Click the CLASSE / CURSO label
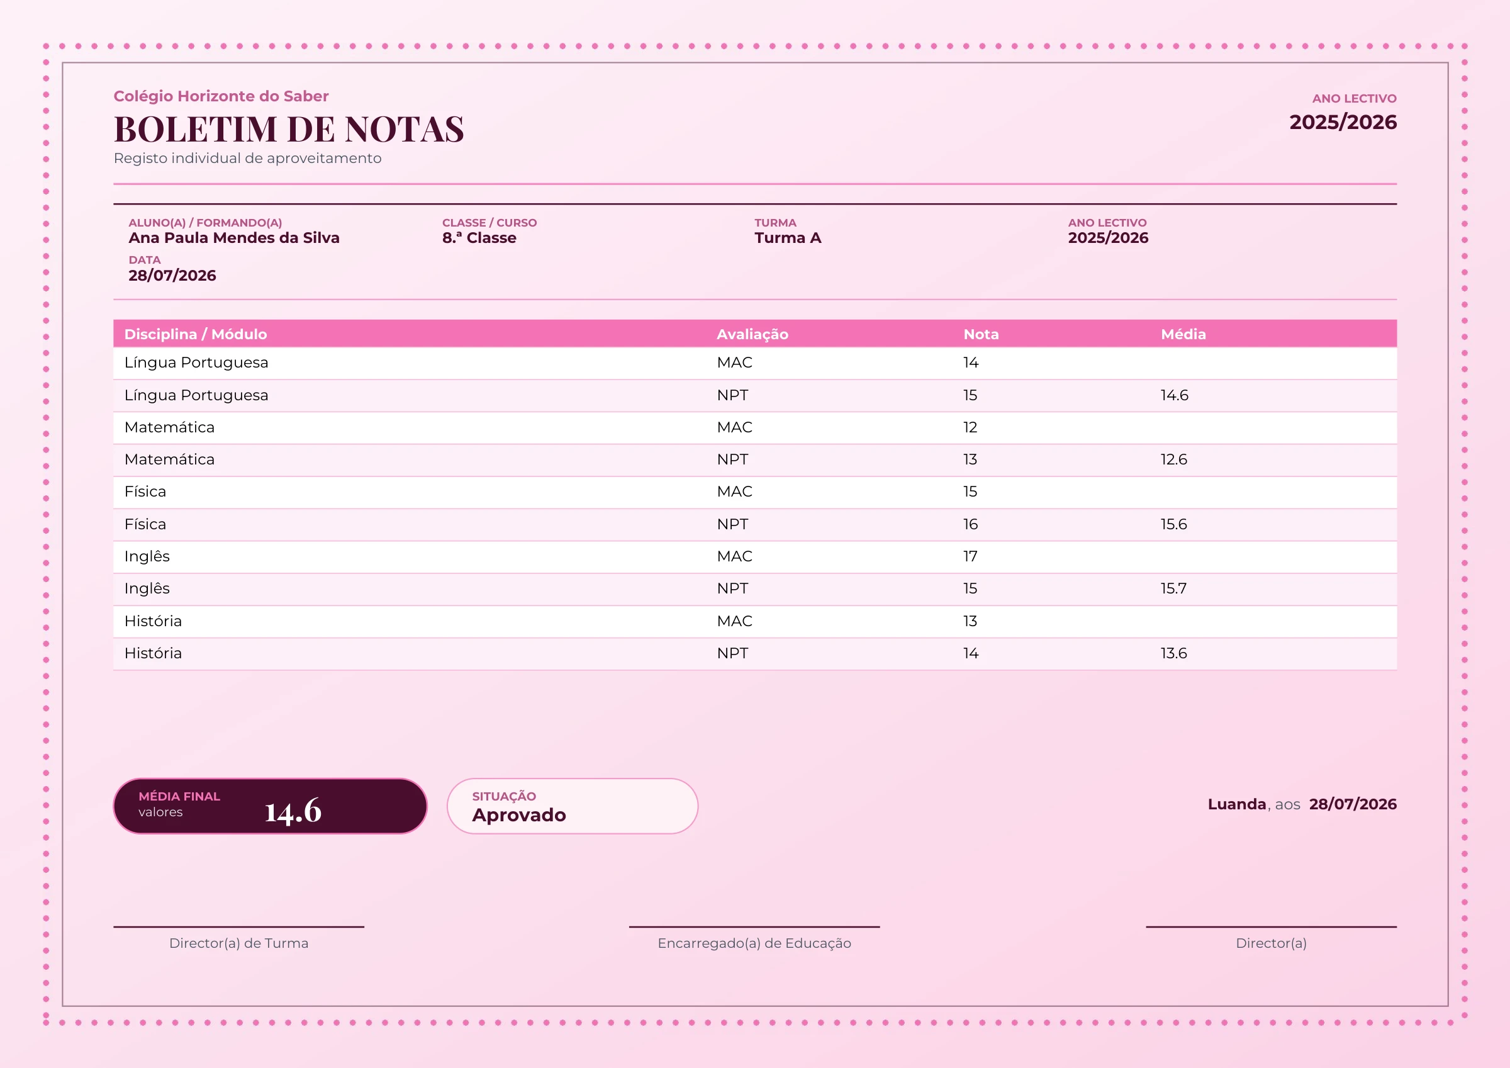The width and height of the screenshot is (1510, 1068). click(489, 223)
